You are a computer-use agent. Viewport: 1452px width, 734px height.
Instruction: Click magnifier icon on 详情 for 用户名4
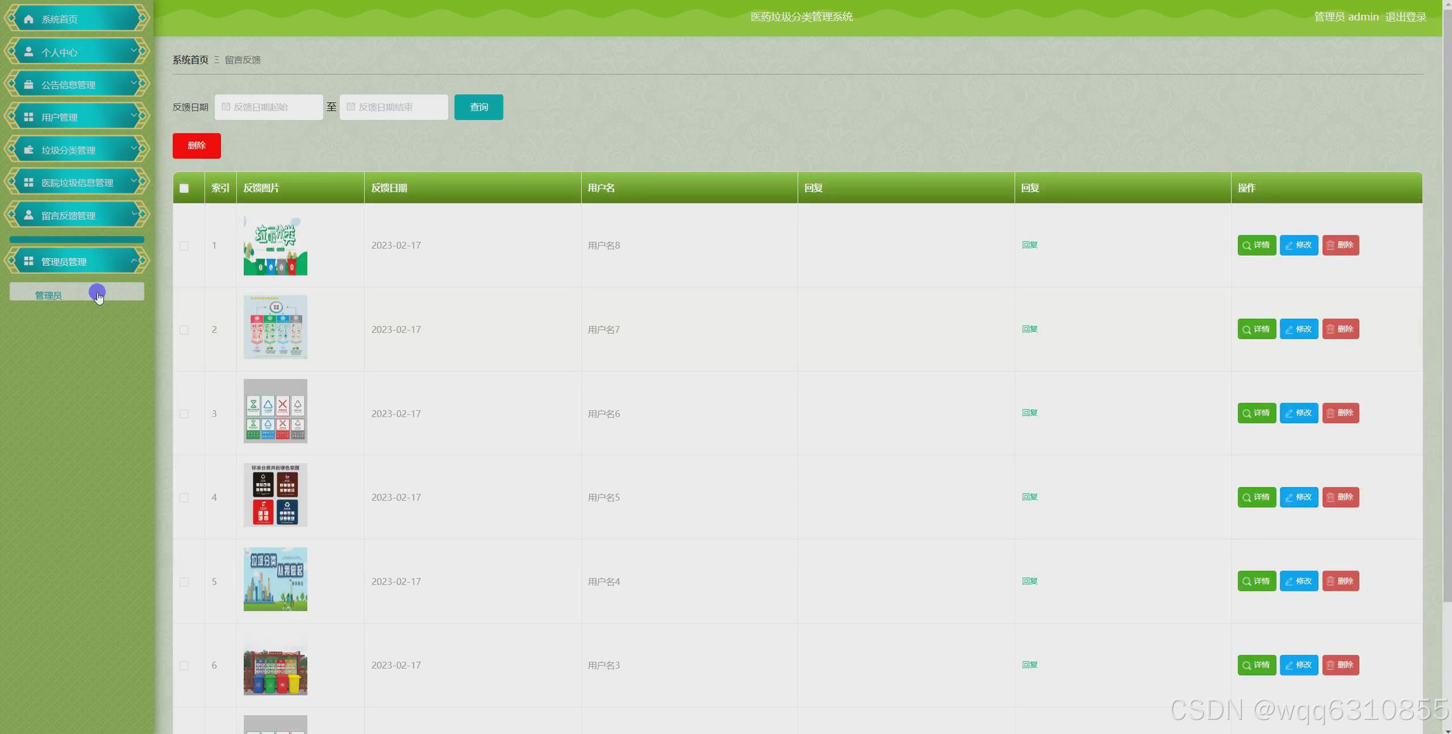pos(1247,581)
